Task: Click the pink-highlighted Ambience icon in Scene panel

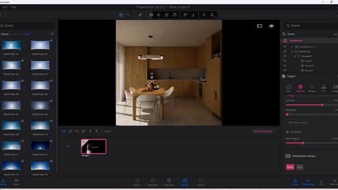Action: click(x=285, y=41)
